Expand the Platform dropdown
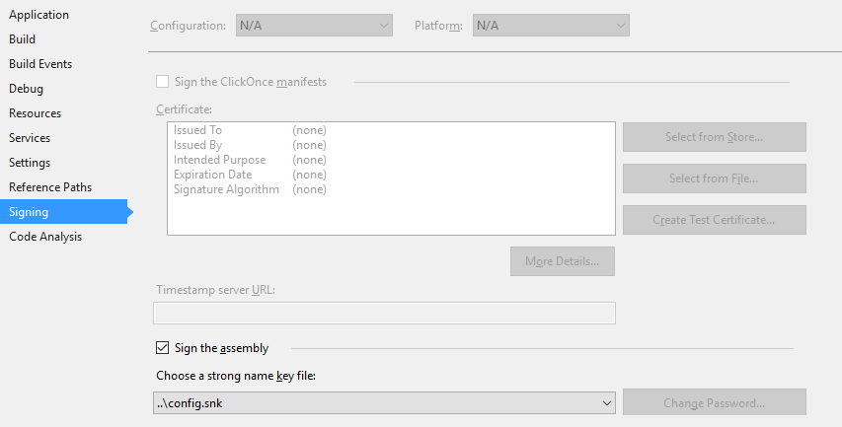Image resolution: width=842 pixels, height=427 pixels. click(551, 26)
